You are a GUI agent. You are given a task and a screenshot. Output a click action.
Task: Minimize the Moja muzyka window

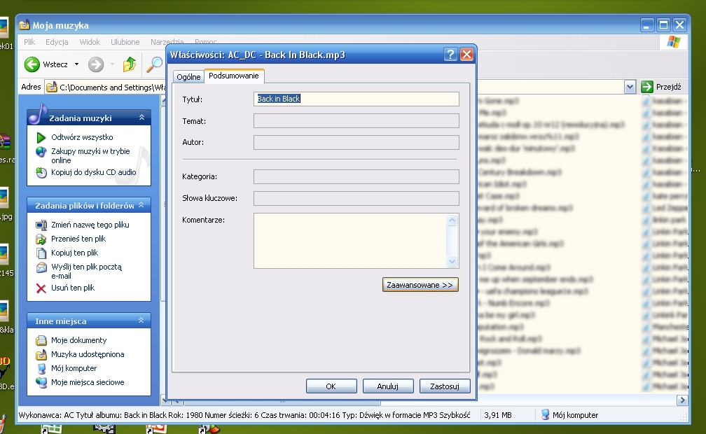click(x=646, y=25)
